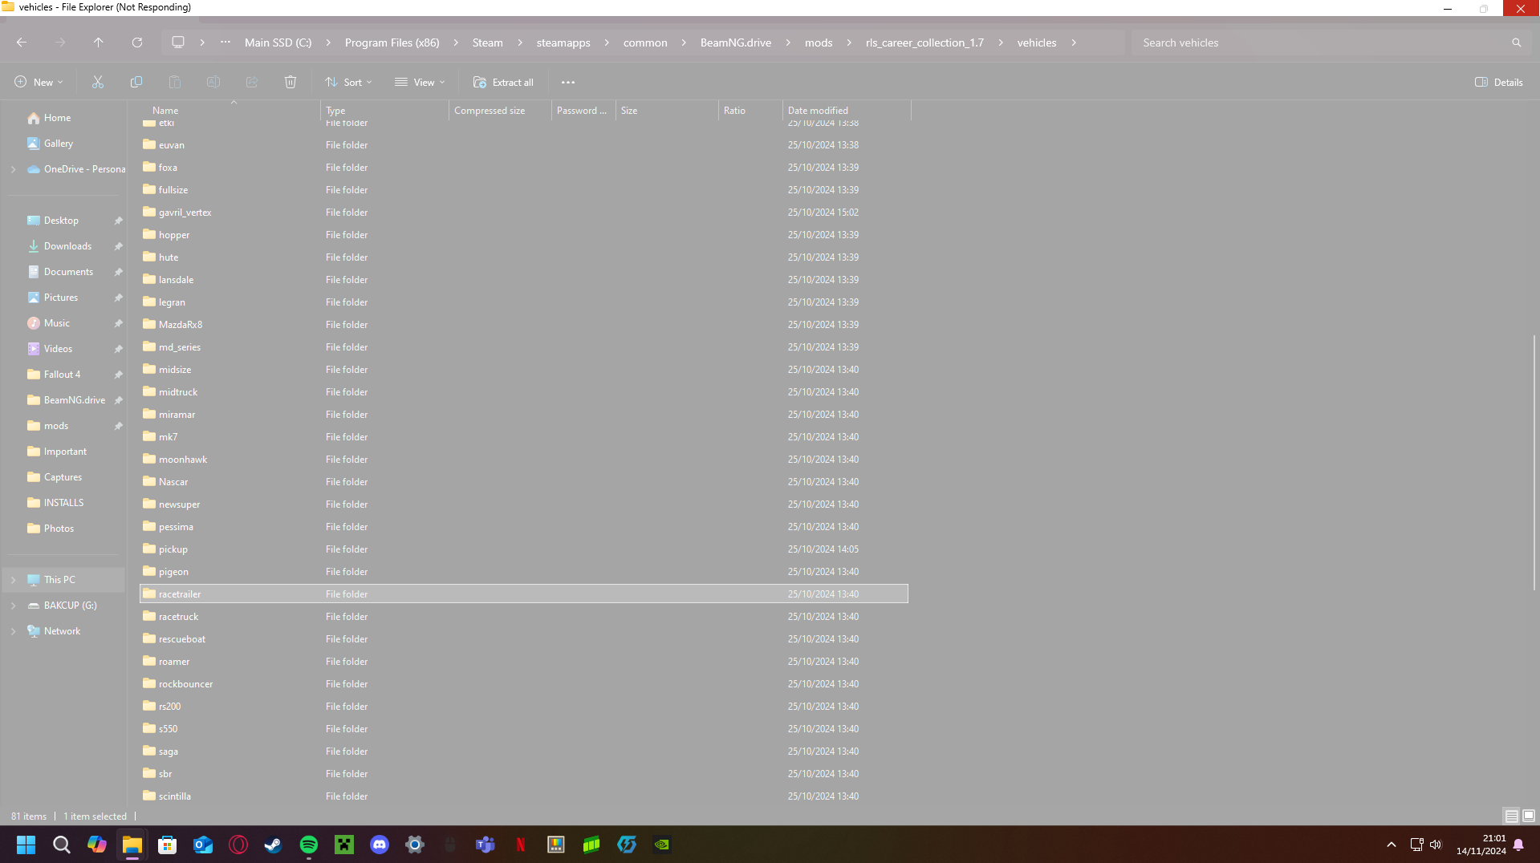Switch to details list view icon
The width and height of the screenshot is (1540, 863).
coord(1511,816)
